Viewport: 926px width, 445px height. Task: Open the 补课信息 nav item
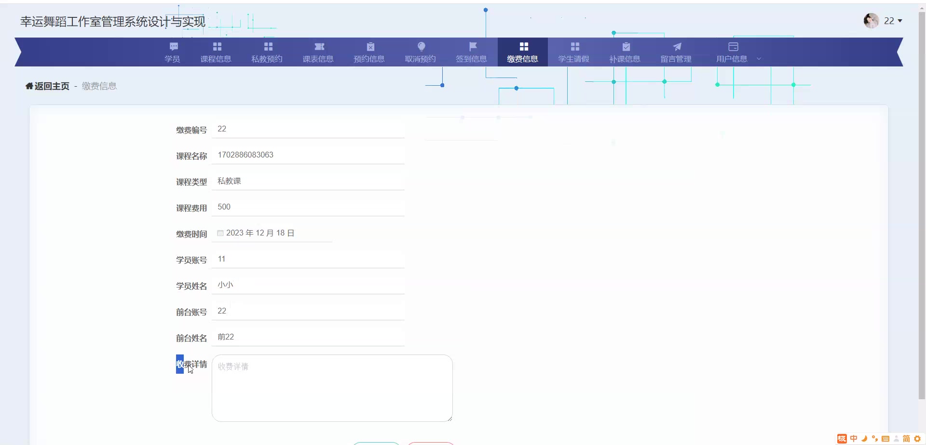pyautogui.click(x=625, y=52)
